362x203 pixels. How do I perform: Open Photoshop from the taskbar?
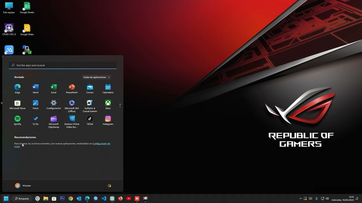(62, 198)
